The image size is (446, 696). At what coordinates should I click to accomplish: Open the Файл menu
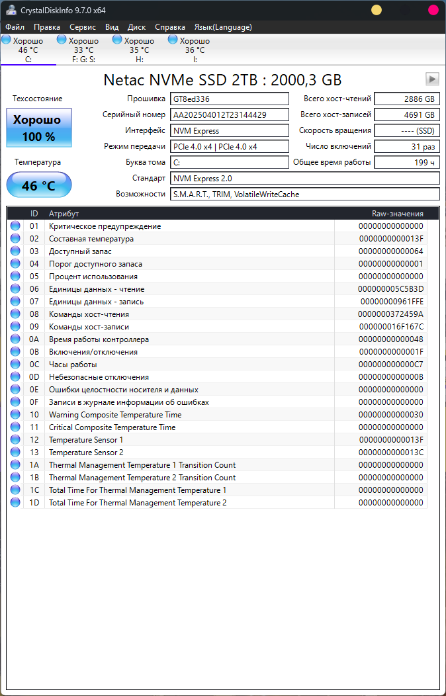(15, 27)
